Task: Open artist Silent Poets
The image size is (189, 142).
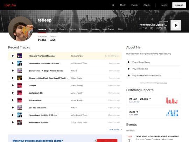Action: tap(77, 78)
